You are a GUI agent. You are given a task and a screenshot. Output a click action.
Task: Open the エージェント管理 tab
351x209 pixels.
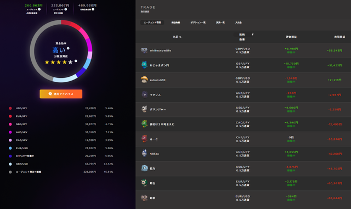(x=152, y=22)
